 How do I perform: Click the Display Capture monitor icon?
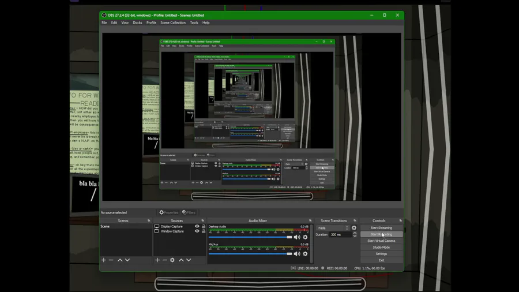click(x=156, y=226)
